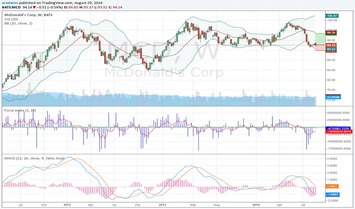Viewport: 355px width, 209px height.
Task: Select the McDonald's Corp, W, BATS title
Action: 28,15
